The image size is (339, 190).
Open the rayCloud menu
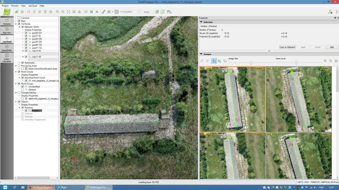coord(33,6)
